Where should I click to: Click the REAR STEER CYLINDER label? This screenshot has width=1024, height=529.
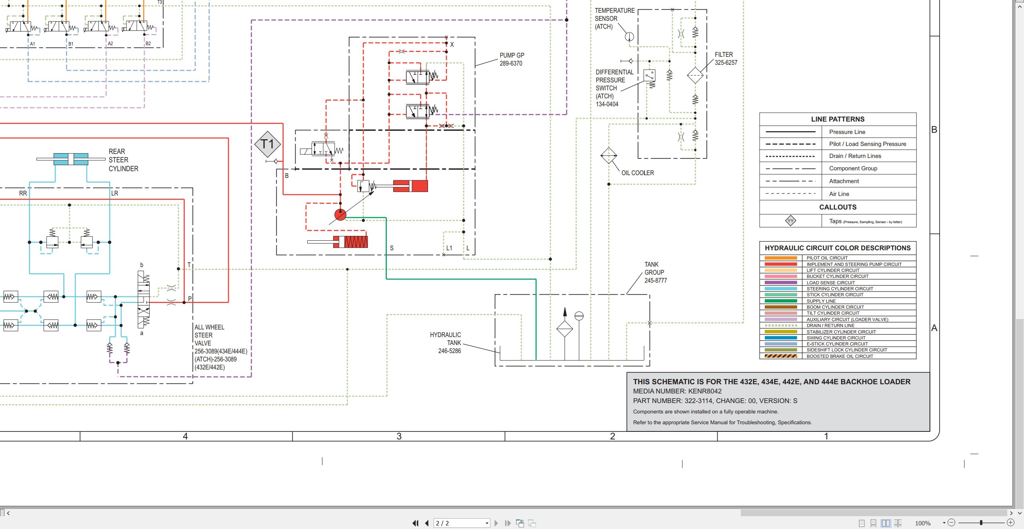tap(123, 160)
